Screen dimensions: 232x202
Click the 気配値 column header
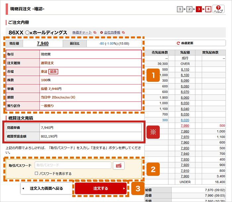click(185, 53)
